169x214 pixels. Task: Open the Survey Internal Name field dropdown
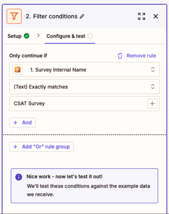[84, 70]
